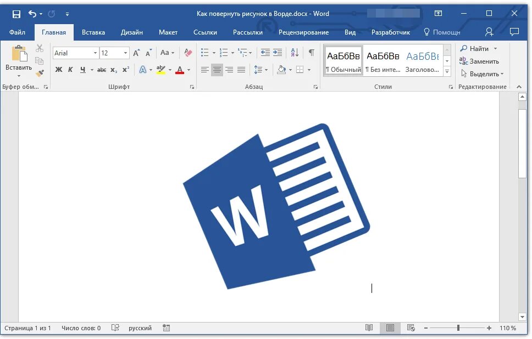Open line spacing options
Viewport: 532px width, 339px height.
coord(258,70)
